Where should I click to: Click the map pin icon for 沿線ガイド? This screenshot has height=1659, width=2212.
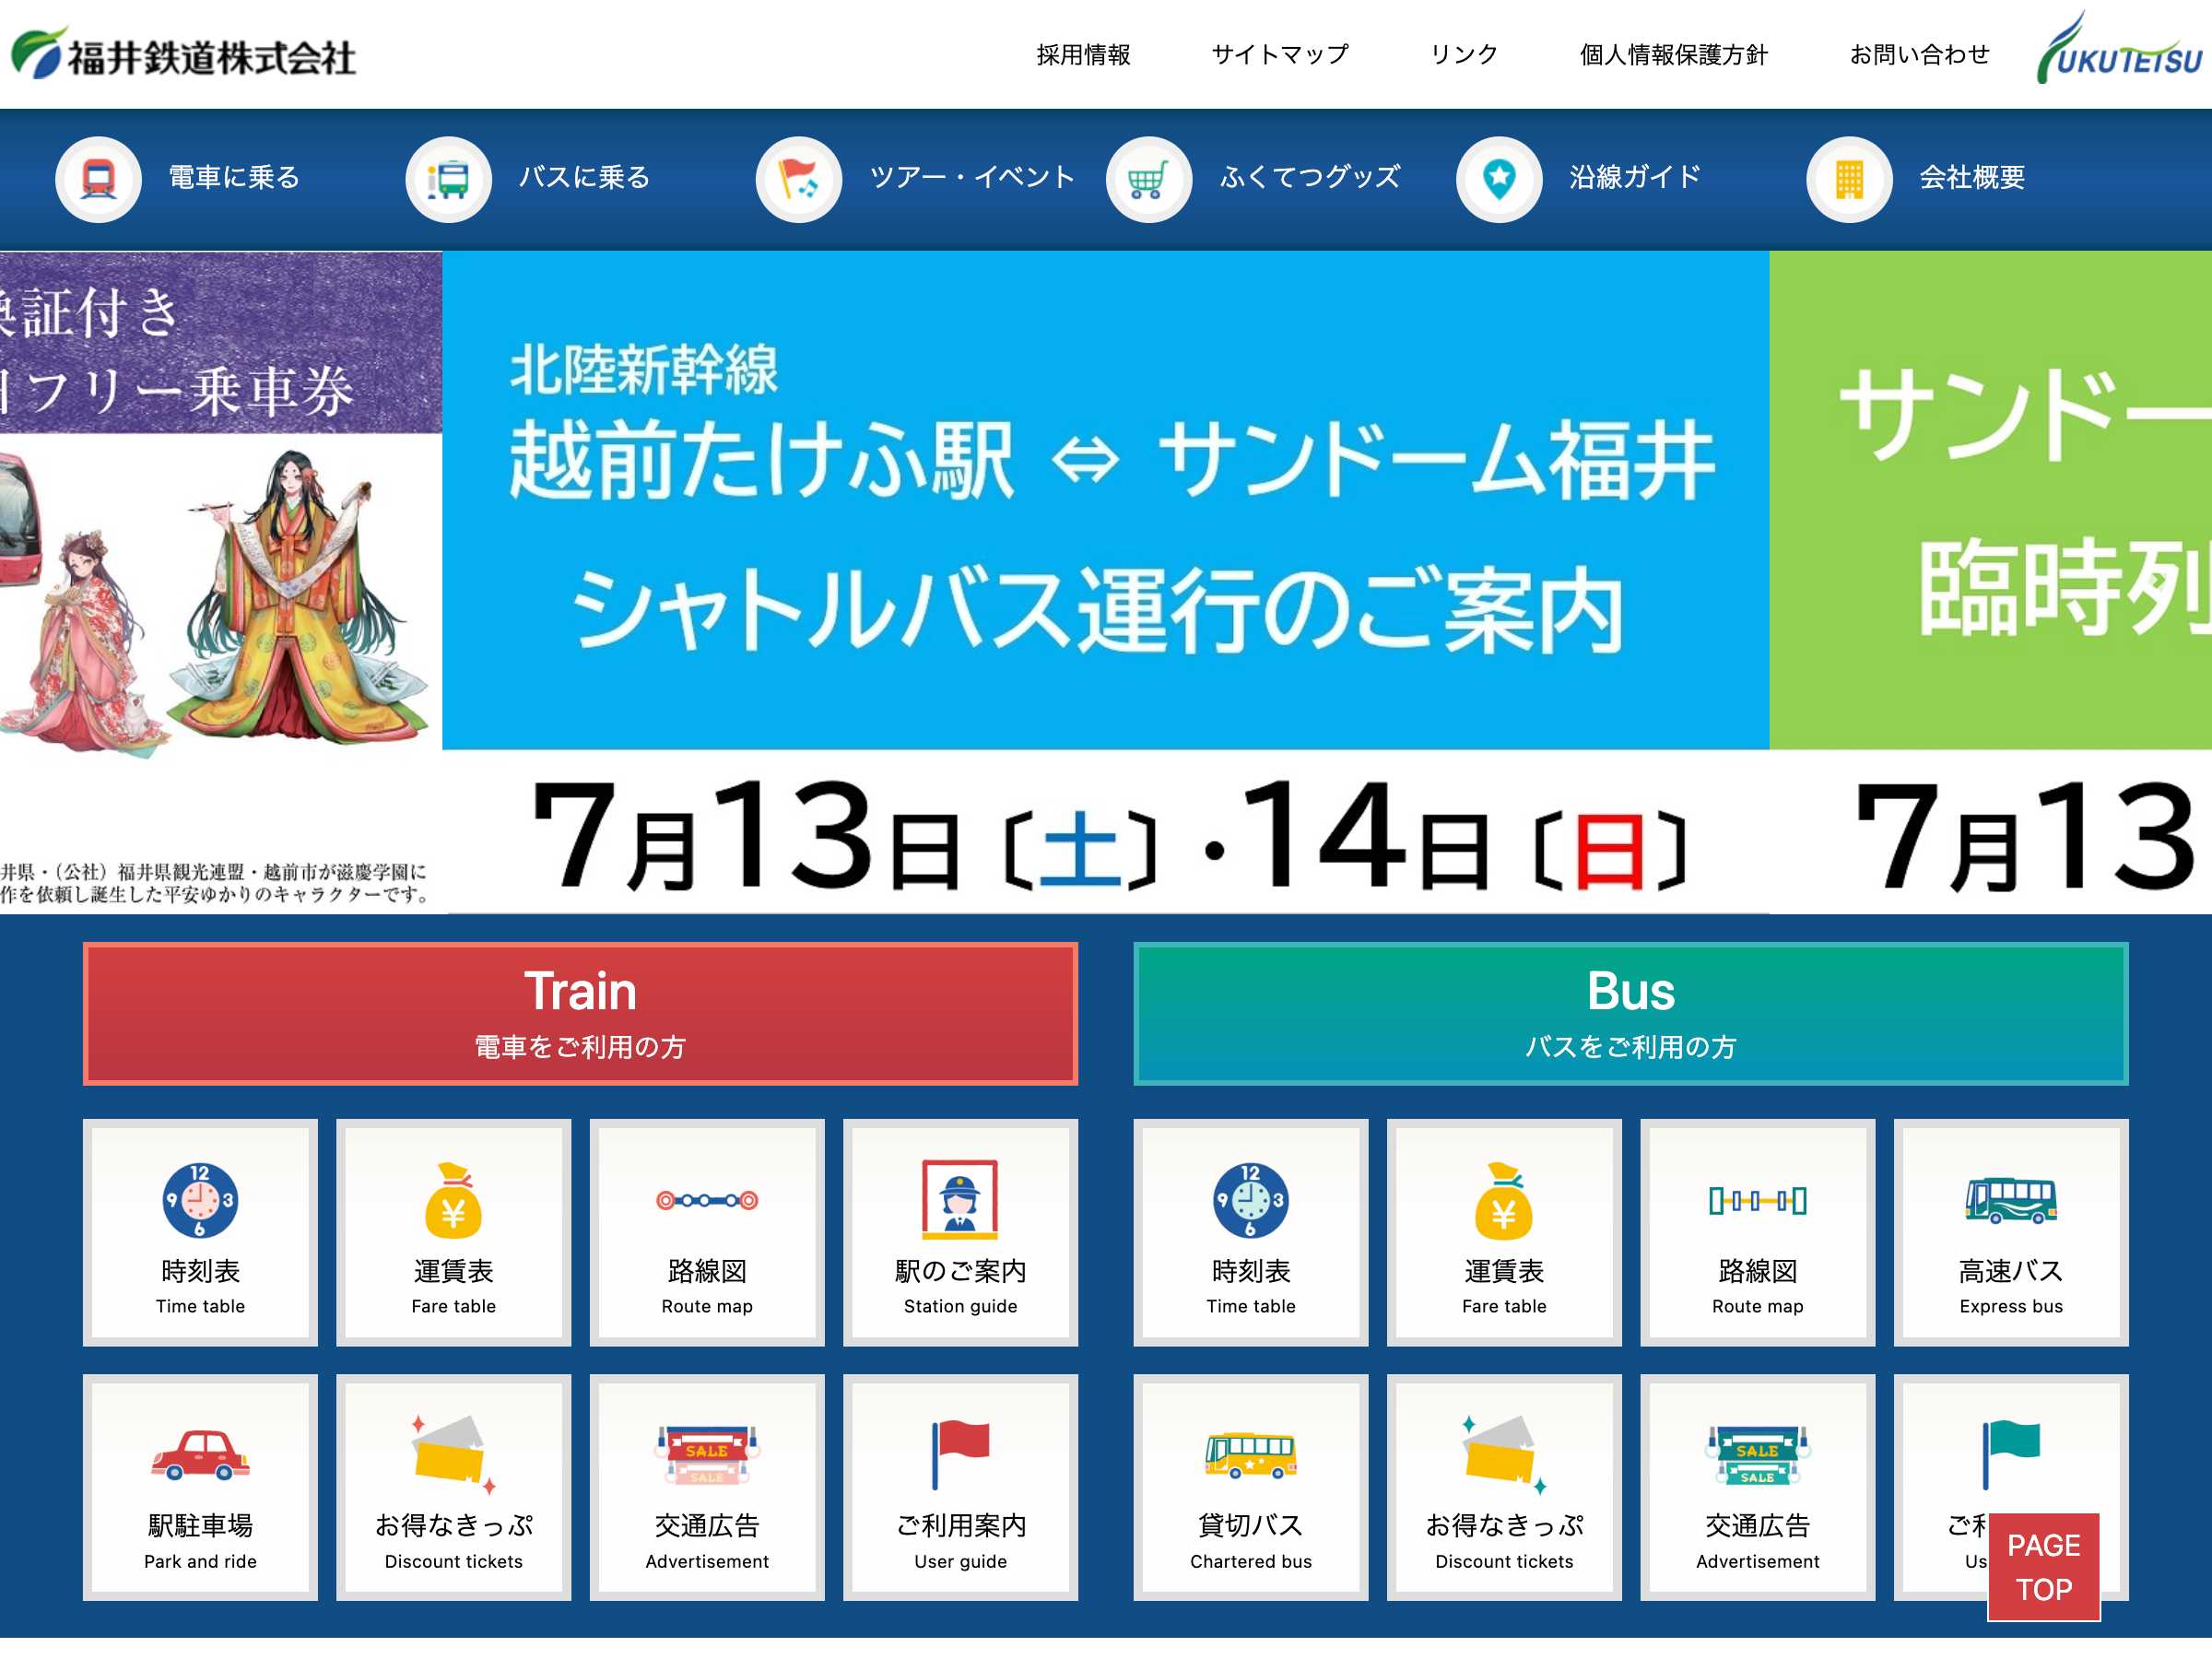[x=1498, y=179]
